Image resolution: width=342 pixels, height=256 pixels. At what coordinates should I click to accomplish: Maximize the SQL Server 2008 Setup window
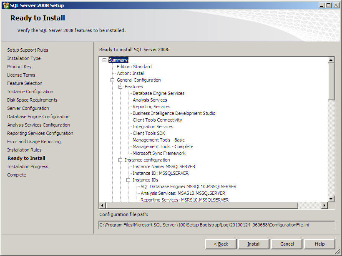(x=329, y=5)
